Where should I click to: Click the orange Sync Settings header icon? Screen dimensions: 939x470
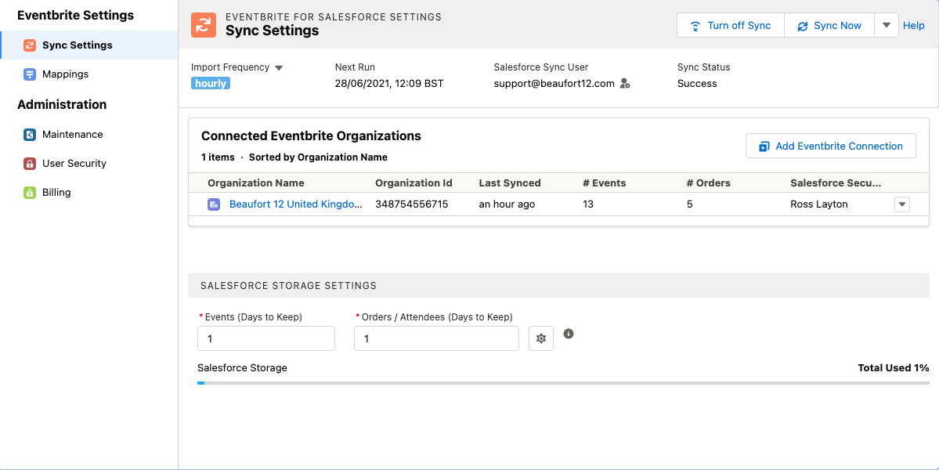click(x=204, y=24)
